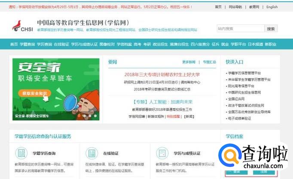Click the 快速入口 heading
The width and height of the screenshot is (293, 179).
[x=235, y=62]
